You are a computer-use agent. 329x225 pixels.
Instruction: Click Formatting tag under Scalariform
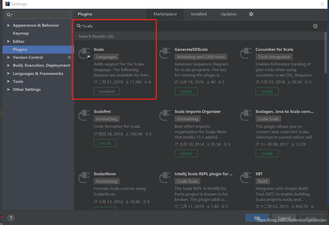(x=107, y=181)
